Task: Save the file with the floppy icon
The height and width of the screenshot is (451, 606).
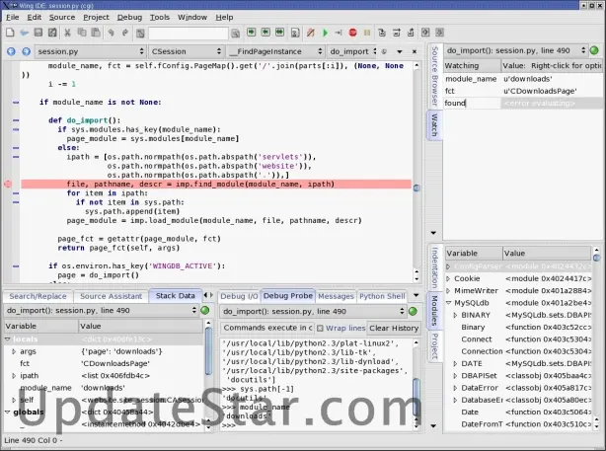Action: [x=38, y=33]
